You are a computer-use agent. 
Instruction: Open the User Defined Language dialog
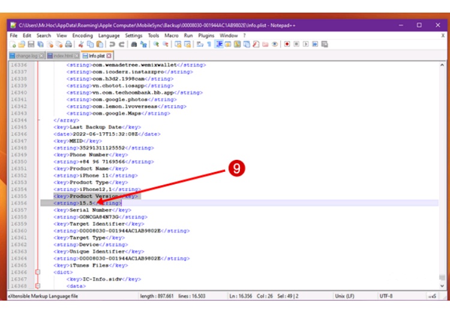tap(228, 44)
